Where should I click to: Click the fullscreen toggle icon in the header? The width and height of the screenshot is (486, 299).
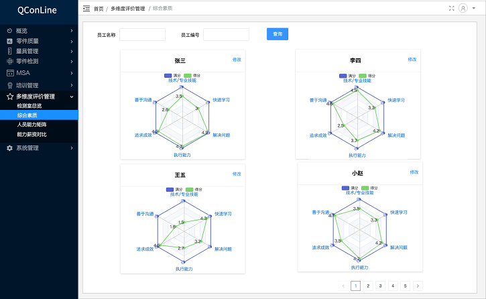tap(451, 9)
